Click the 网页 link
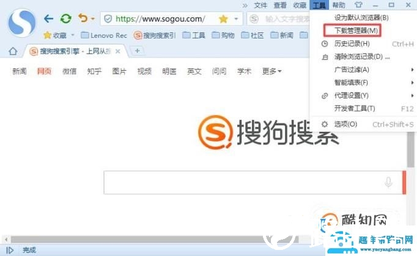The image size is (417, 256). 44,71
